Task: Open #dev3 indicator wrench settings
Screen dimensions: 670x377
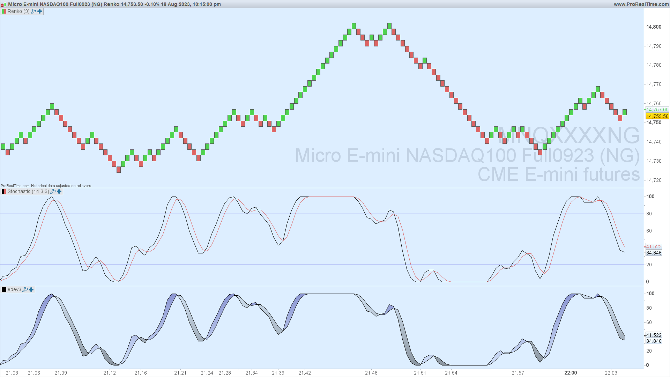Action: [x=25, y=290]
